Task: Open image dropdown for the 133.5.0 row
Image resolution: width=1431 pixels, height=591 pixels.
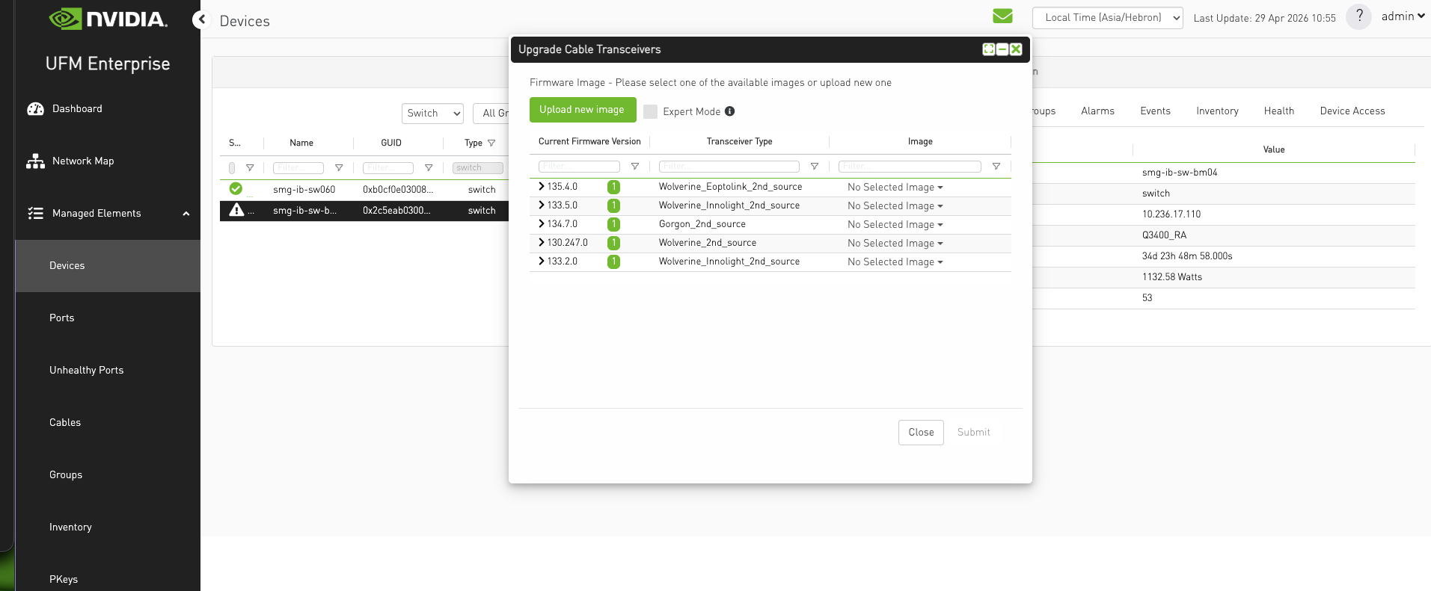Action: point(895,206)
